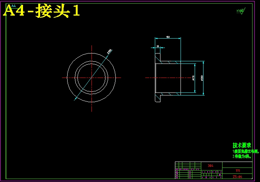Select the diagonal diameter dimension label on circles

(109, 52)
